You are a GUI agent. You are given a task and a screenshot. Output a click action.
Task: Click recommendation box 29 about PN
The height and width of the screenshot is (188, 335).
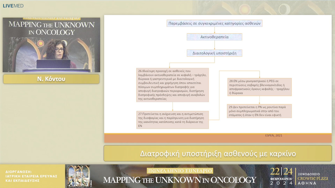pyautogui.click(x=259, y=111)
